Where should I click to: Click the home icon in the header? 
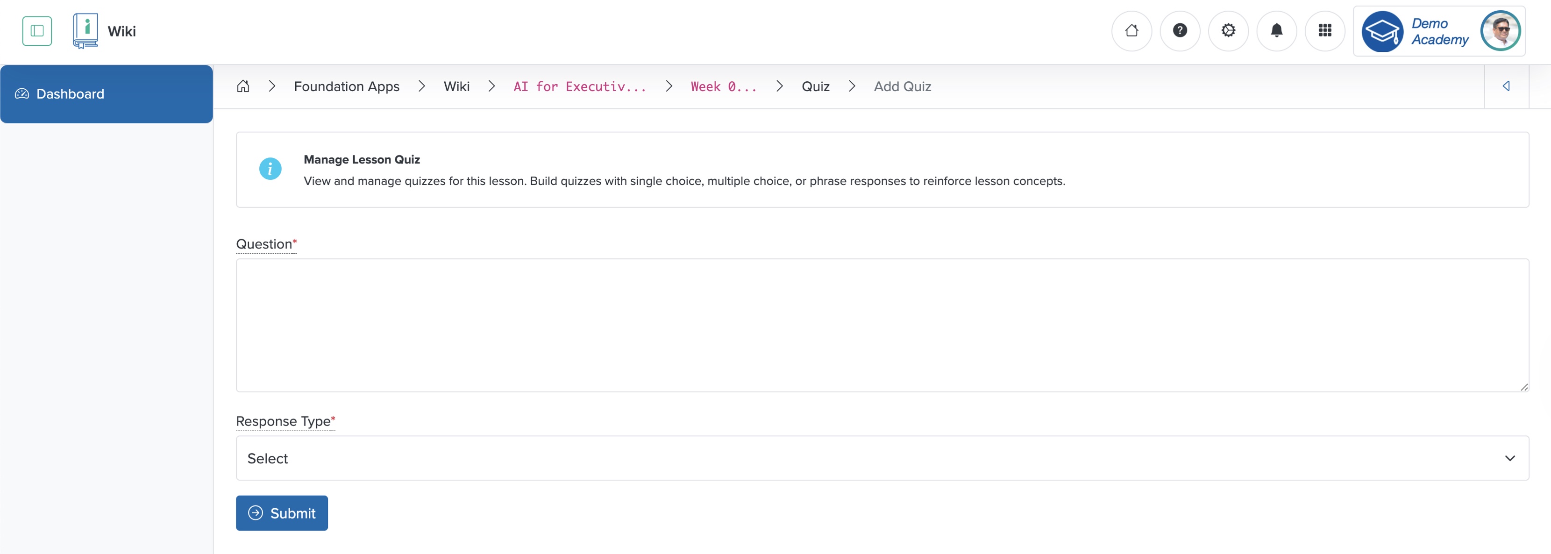1131,31
